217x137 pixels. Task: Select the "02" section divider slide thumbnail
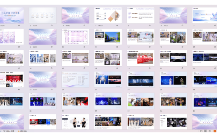click(173, 15)
